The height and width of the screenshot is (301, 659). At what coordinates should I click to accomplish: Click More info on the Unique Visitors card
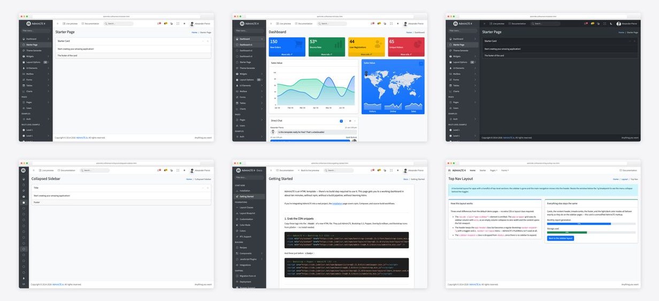click(406, 54)
